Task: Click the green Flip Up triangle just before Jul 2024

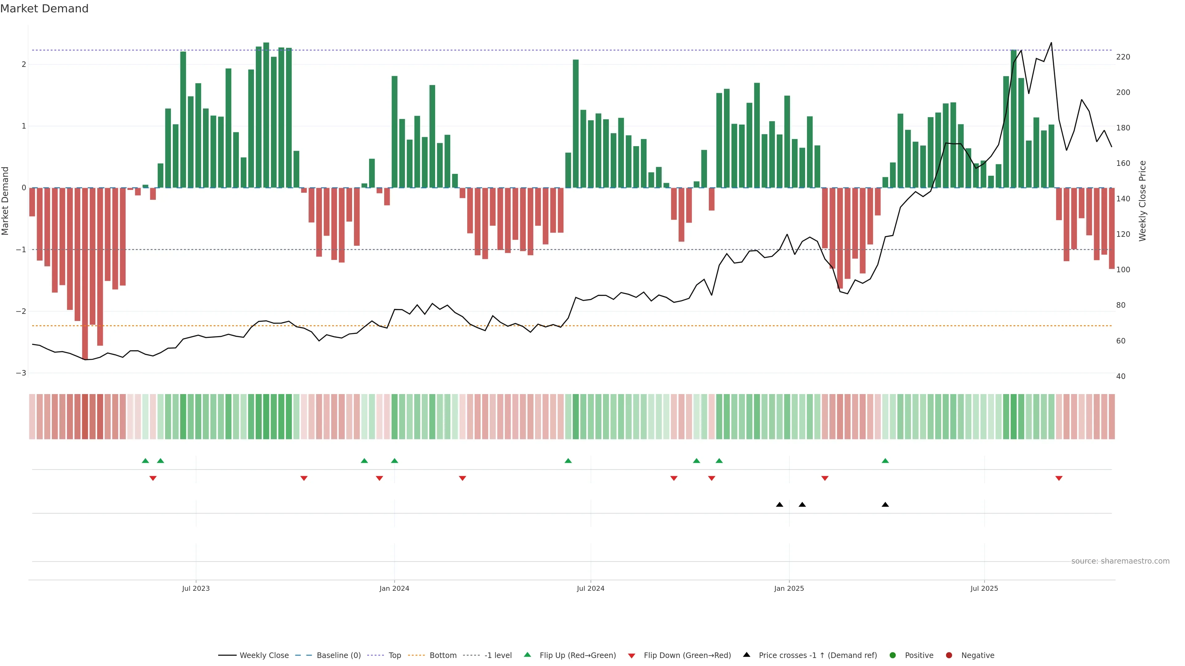Action: (x=568, y=461)
